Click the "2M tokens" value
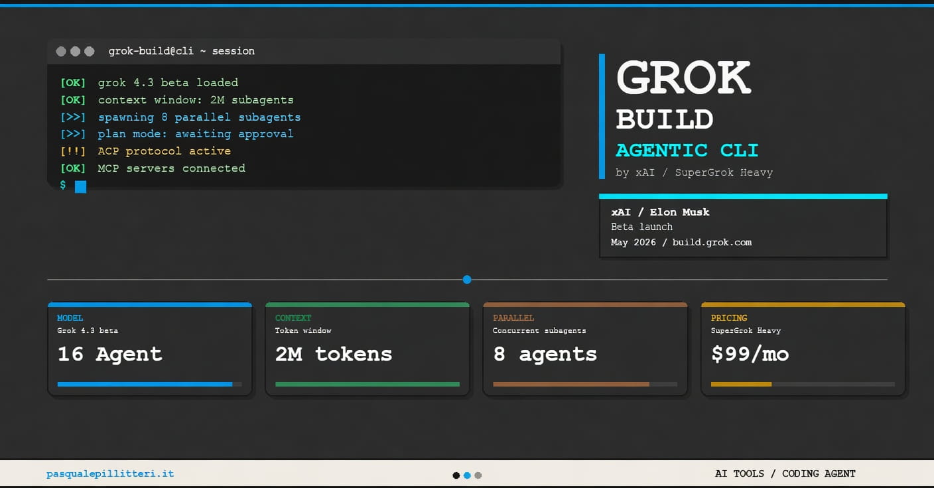This screenshot has width=934, height=488. click(x=334, y=354)
